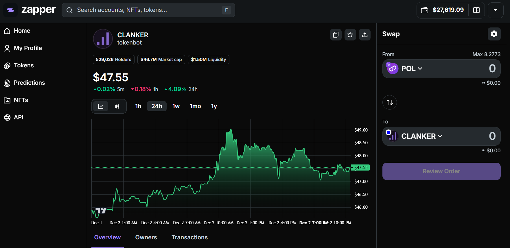Click the share token icon

(x=364, y=35)
